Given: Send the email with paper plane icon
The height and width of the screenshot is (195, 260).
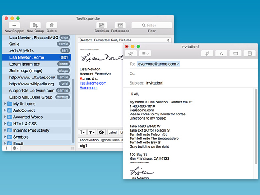Looking at the screenshot, I should [131, 54].
